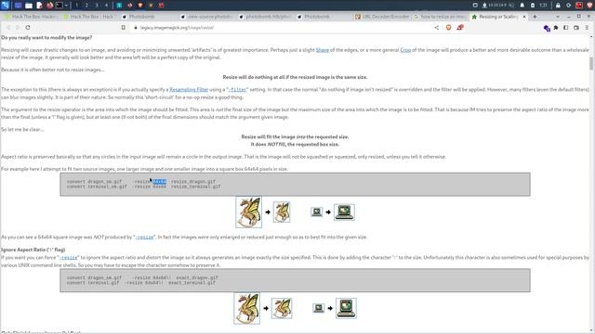595x334 pixels.
Task: Follow the Crop link
Action: (x=405, y=50)
